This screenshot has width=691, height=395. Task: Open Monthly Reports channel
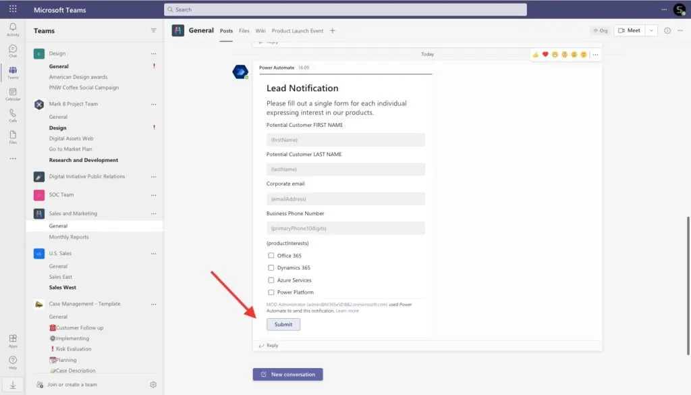69,237
